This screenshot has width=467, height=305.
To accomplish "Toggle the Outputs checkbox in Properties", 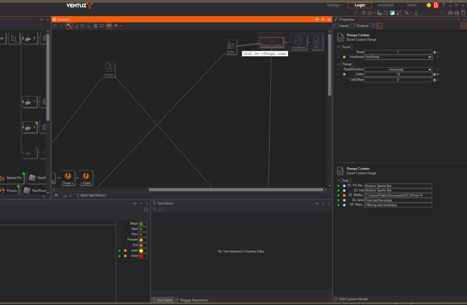I will pos(353,26).
